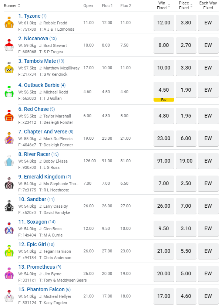Click Red Chase's striped red silk icon

pos(9,116)
